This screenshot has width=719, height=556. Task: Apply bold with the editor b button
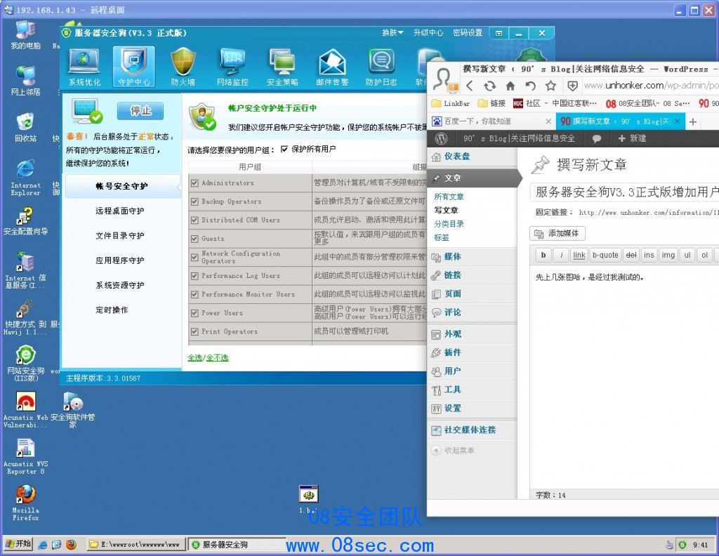pyautogui.click(x=543, y=255)
